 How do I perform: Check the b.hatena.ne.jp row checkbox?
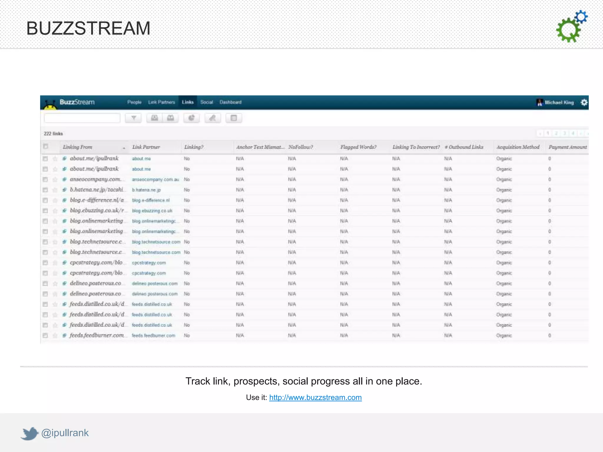click(x=45, y=190)
